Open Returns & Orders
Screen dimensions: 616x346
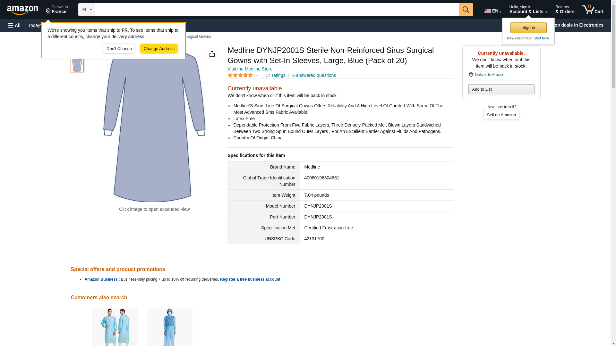tap(565, 10)
